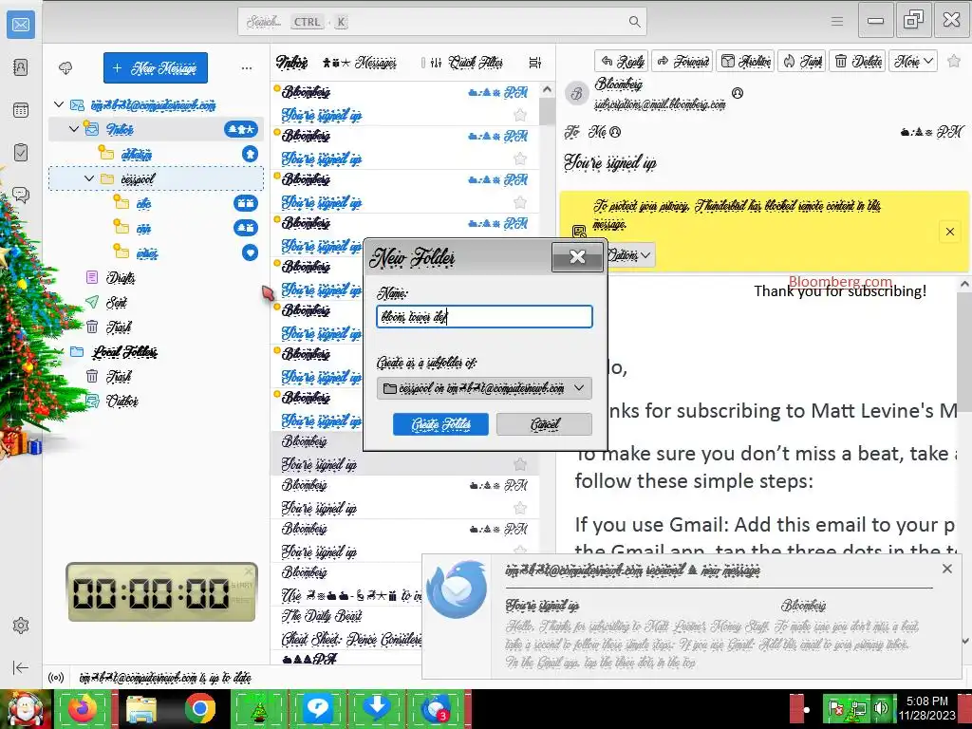This screenshot has width=972, height=729.
Task: Click the contact icon next to recipient Me
Action: point(615,132)
